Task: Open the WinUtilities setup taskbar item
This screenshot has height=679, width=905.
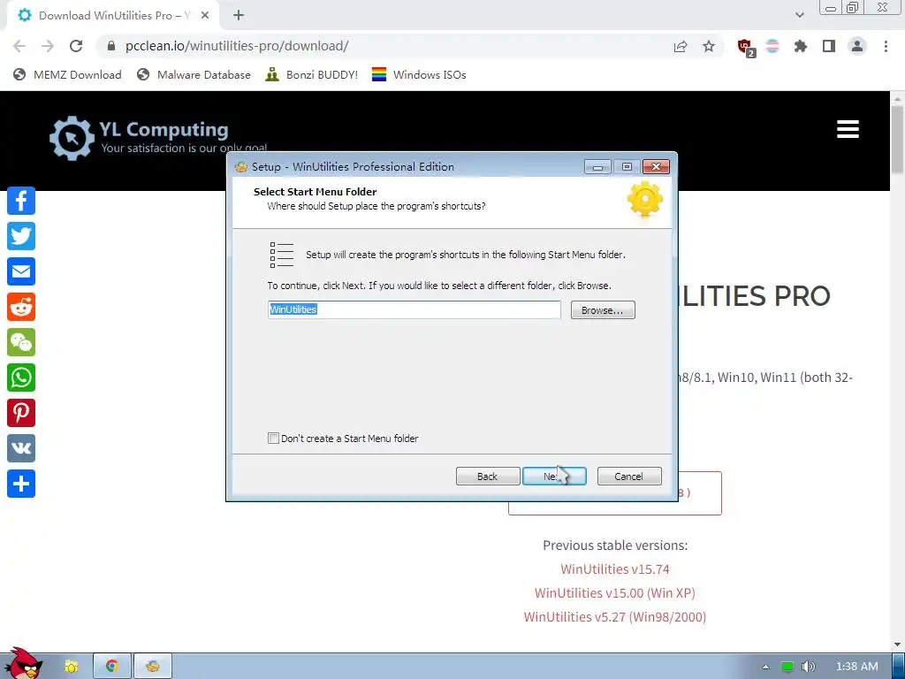Action: coord(152,667)
